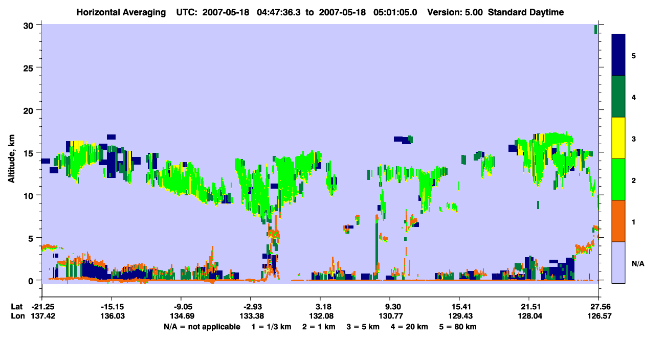Click the altitude tick label 15
The width and height of the screenshot is (665, 341).
pyautogui.click(x=30, y=153)
